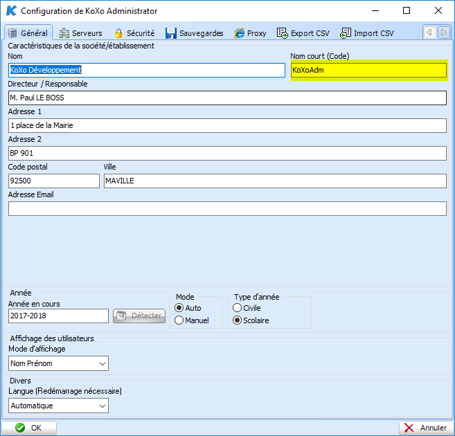This screenshot has height=436, width=455.
Task: Confirm with the OK button
Action: click(29, 428)
